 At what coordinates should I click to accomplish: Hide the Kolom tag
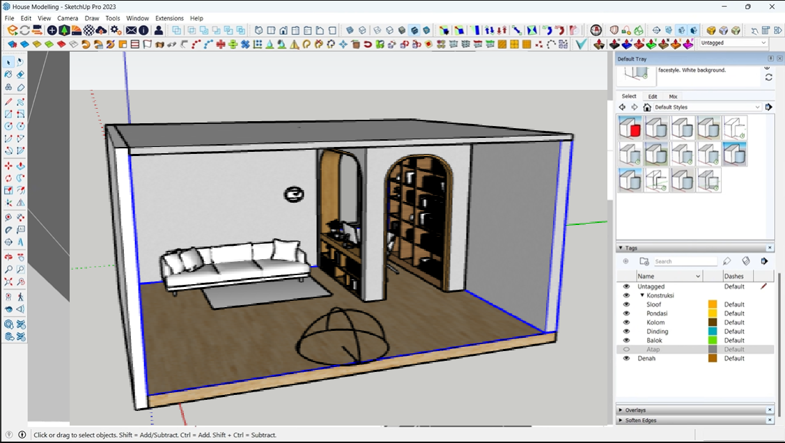(x=626, y=322)
